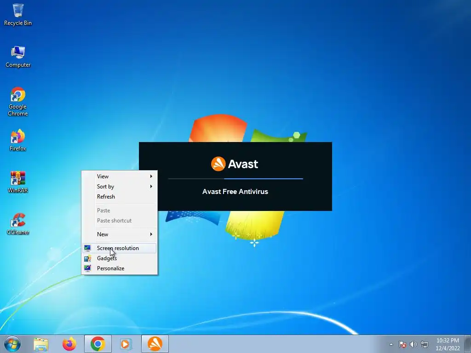
Task: Click the Show desktop button
Action: (468, 344)
